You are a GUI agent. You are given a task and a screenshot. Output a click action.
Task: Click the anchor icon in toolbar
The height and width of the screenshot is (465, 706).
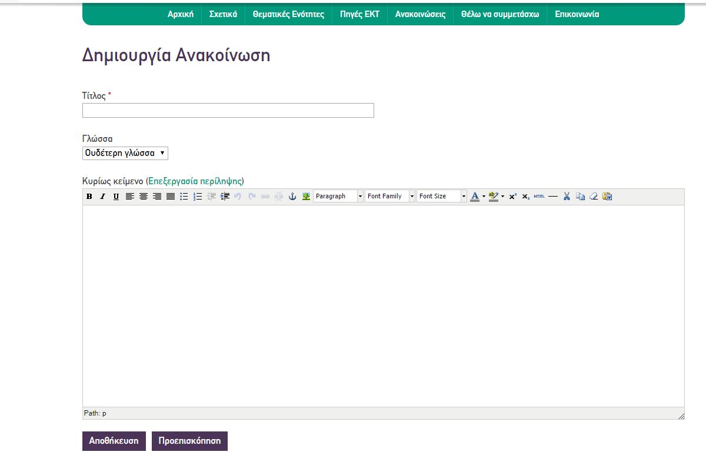pyautogui.click(x=292, y=197)
